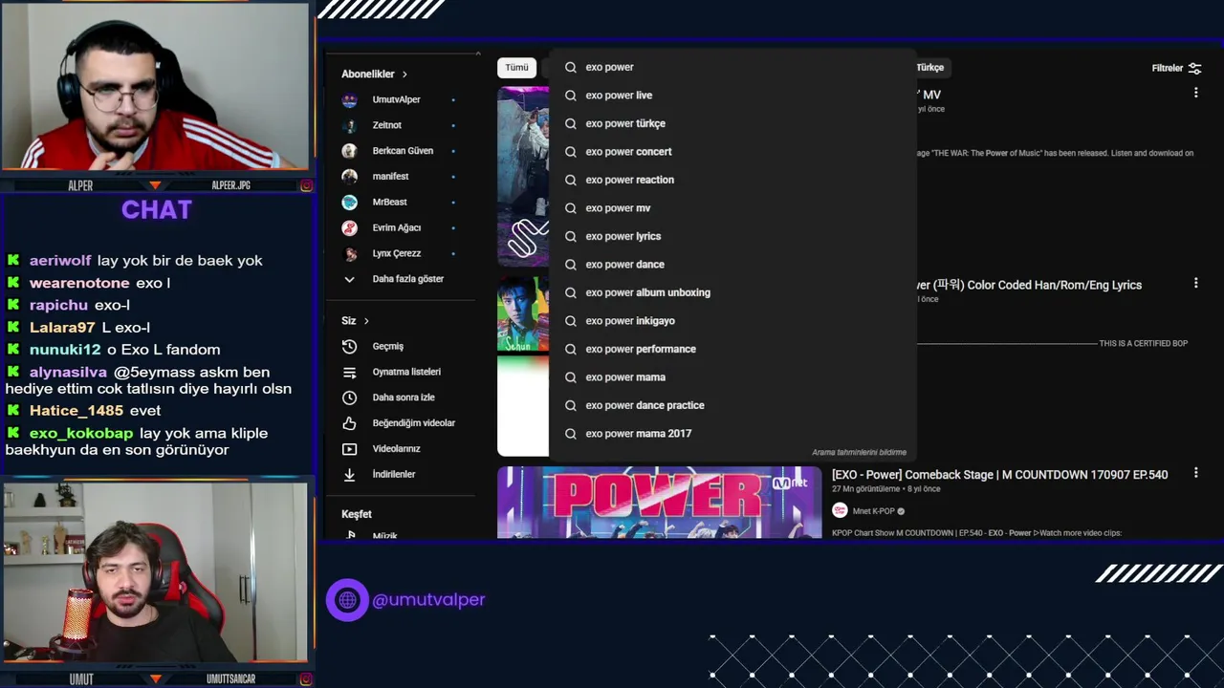This screenshot has width=1224, height=688.
Task: Click search icon beside 'exo power live'
Action: tap(571, 96)
